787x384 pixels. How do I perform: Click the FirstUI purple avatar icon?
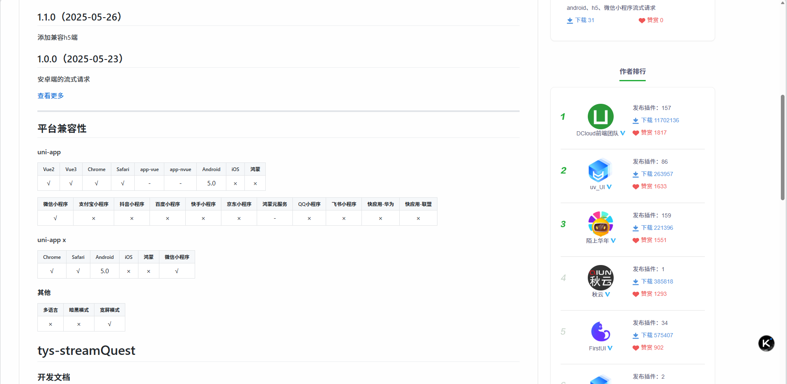(601, 331)
